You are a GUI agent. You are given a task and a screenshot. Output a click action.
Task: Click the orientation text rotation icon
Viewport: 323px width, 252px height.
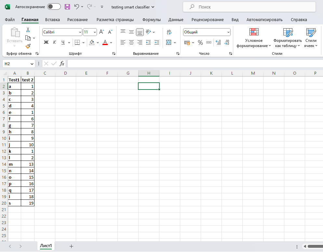click(148, 32)
